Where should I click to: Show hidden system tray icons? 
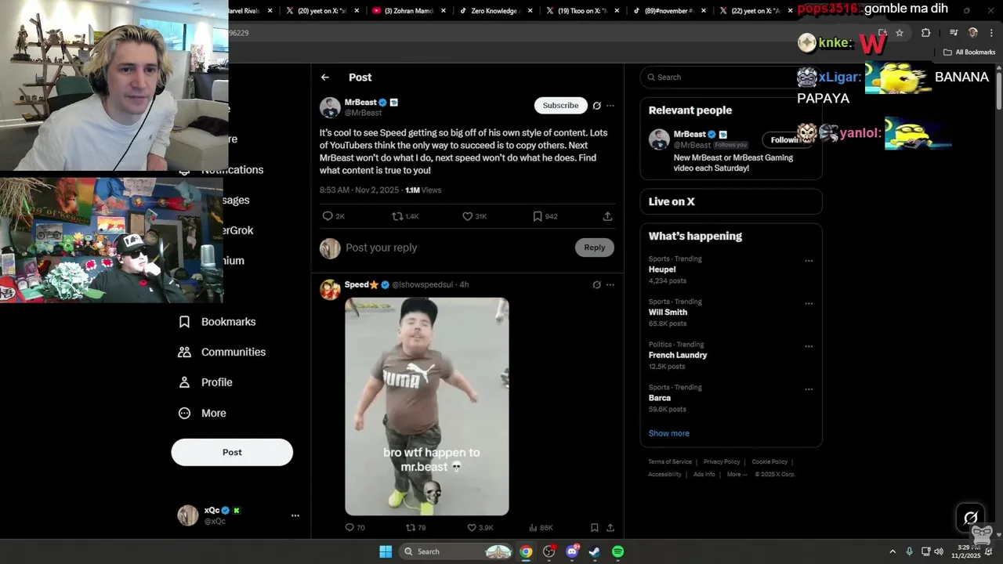892,551
